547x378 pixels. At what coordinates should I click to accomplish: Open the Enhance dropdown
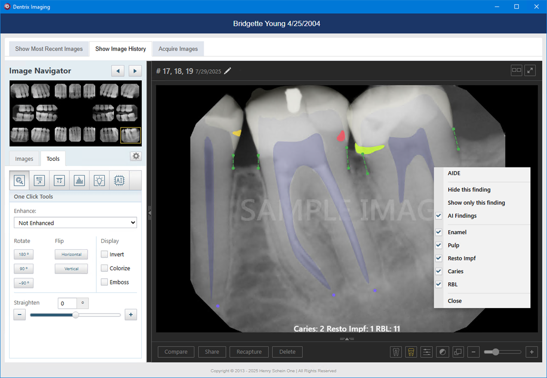[x=75, y=223]
